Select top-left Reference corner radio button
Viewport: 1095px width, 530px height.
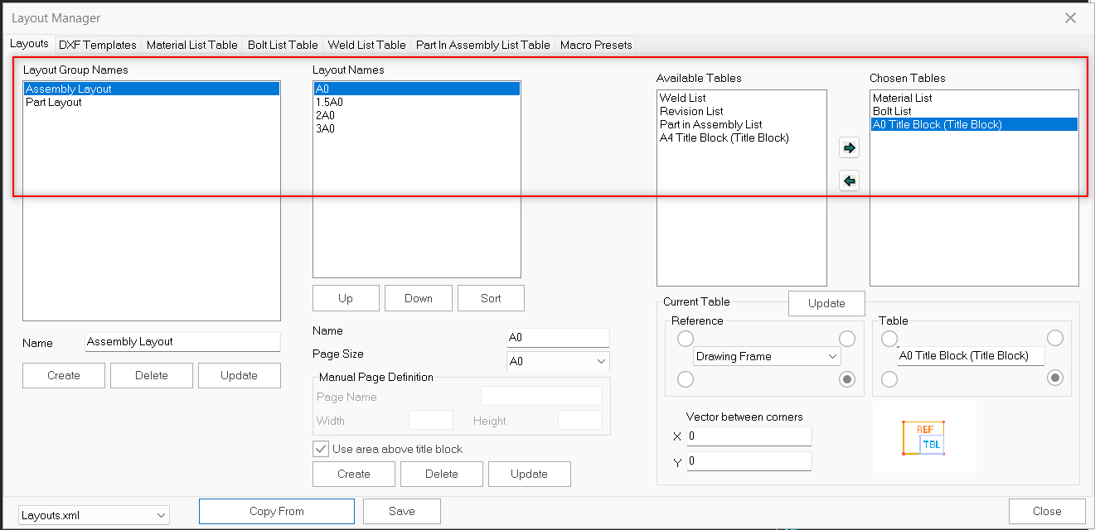tap(686, 339)
